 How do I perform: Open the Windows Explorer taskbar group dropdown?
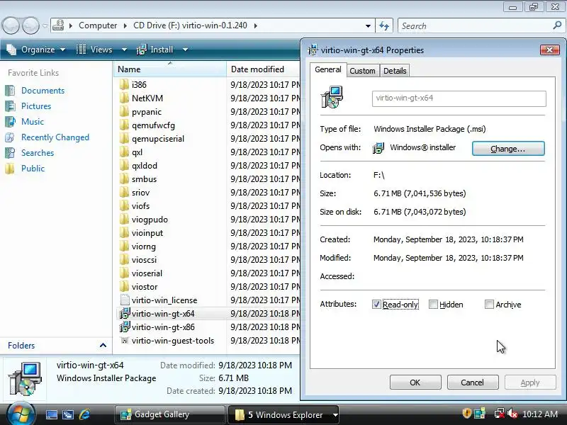[x=335, y=415]
